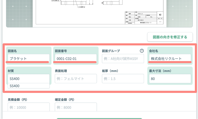This screenshot has width=198, height=119.
Task: Click the 図面名 input containing ブラケット
Action: click(x=29, y=58)
